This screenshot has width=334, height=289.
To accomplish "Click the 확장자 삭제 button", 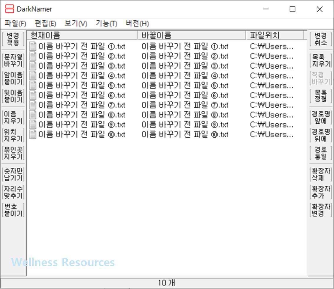I will coord(321,174).
